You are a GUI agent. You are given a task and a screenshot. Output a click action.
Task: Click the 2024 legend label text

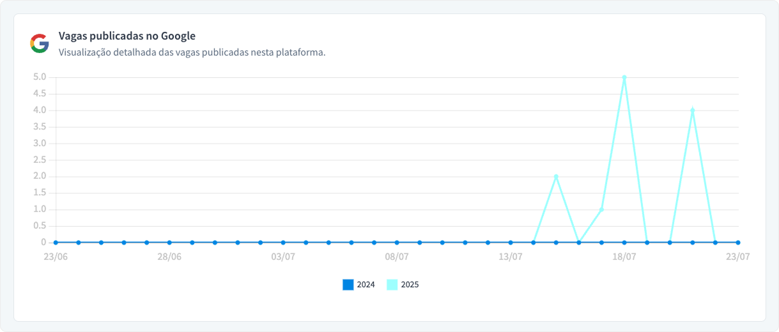pos(366,285)
